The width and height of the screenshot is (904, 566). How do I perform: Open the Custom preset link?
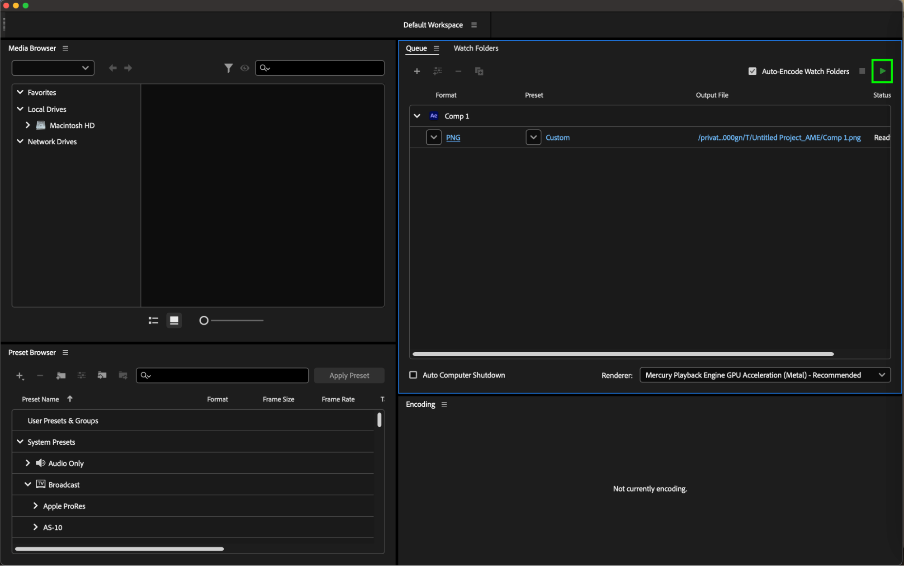[x=558, y=137]
